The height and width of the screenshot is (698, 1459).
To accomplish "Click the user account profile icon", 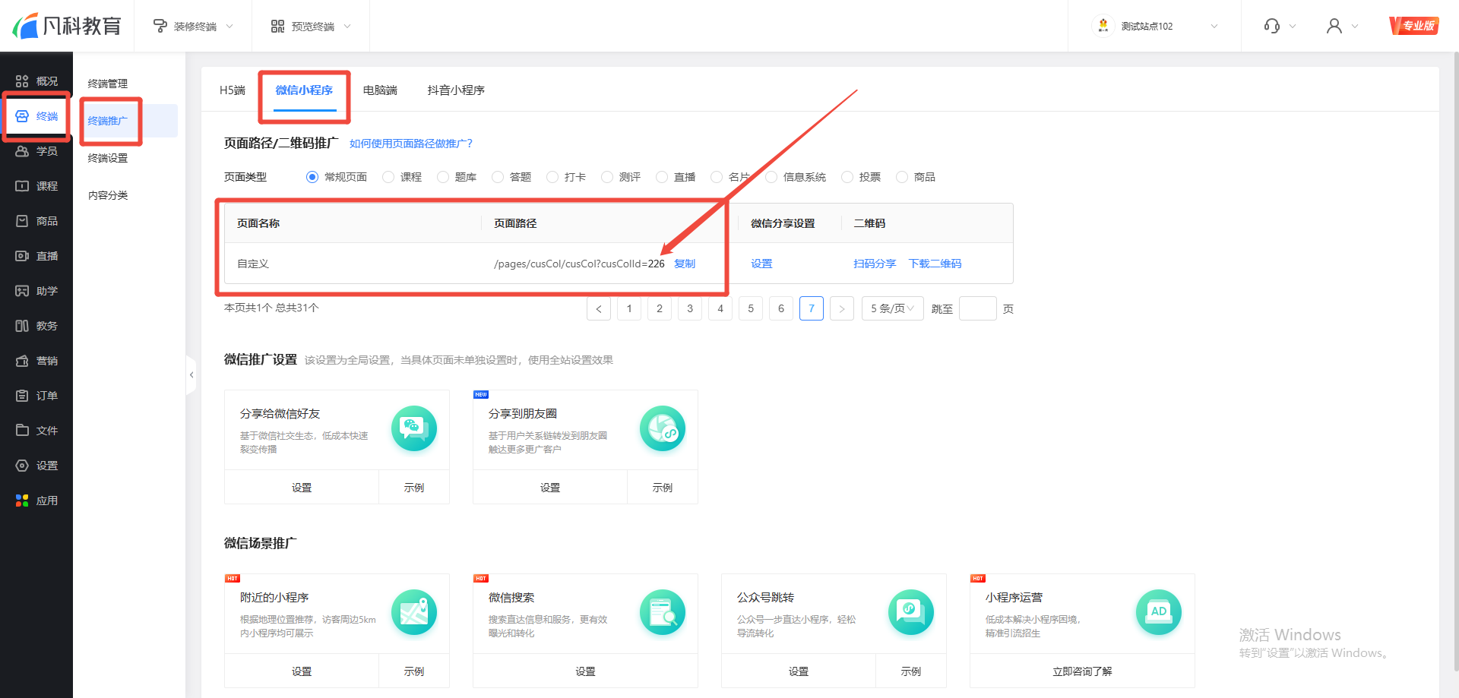I will point(1334,26).
